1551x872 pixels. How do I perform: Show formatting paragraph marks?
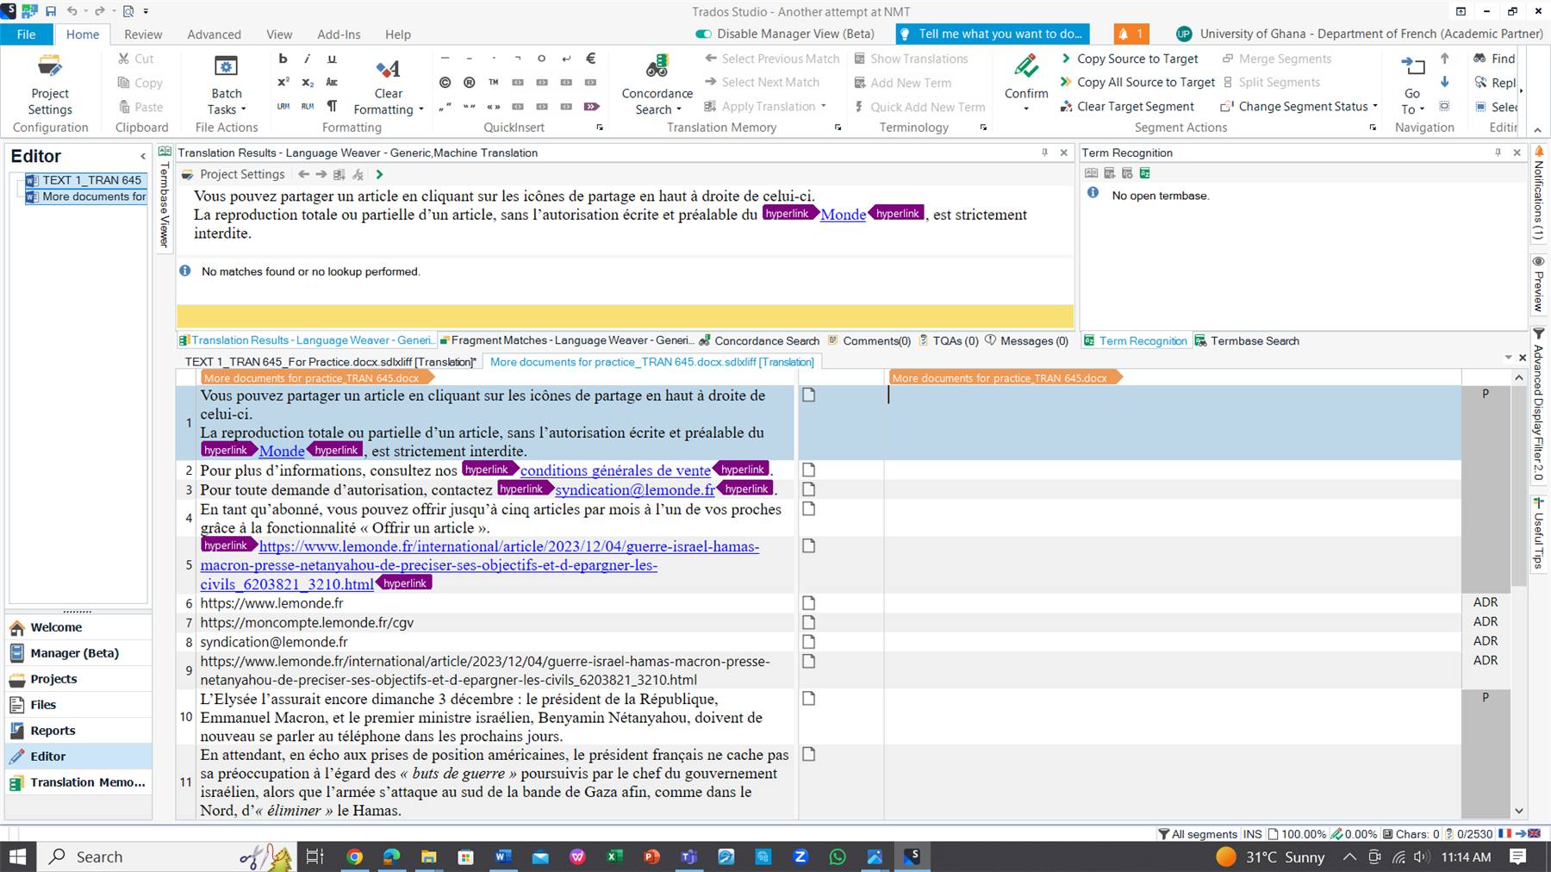coord(332,106)
